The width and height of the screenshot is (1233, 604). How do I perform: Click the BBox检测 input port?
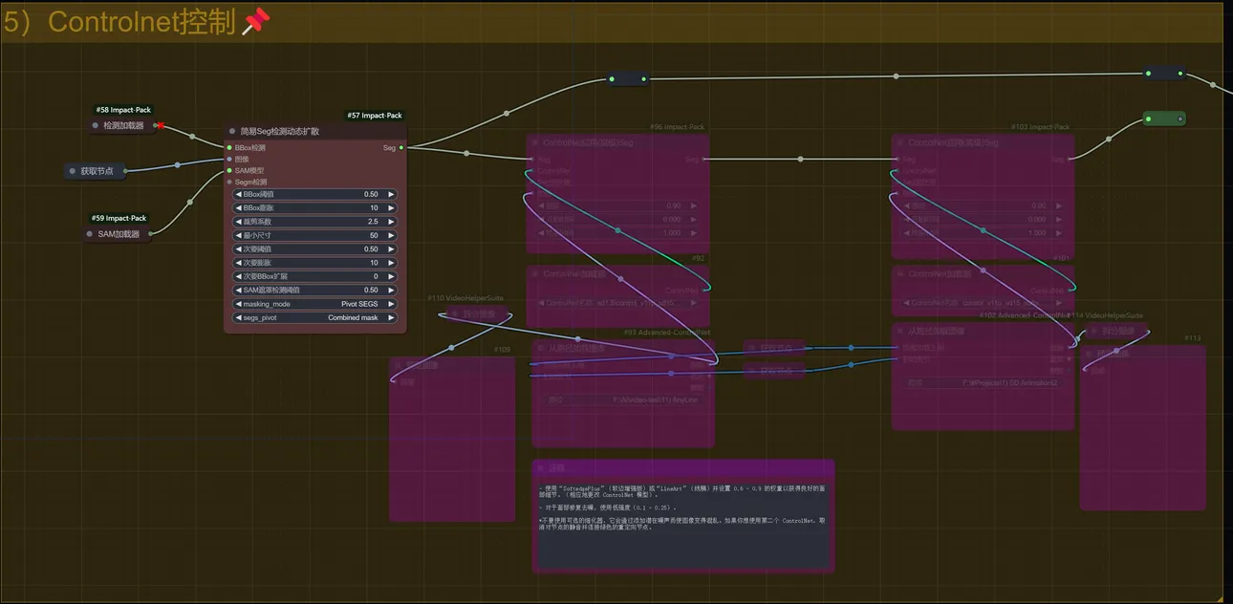pos(229,148)
